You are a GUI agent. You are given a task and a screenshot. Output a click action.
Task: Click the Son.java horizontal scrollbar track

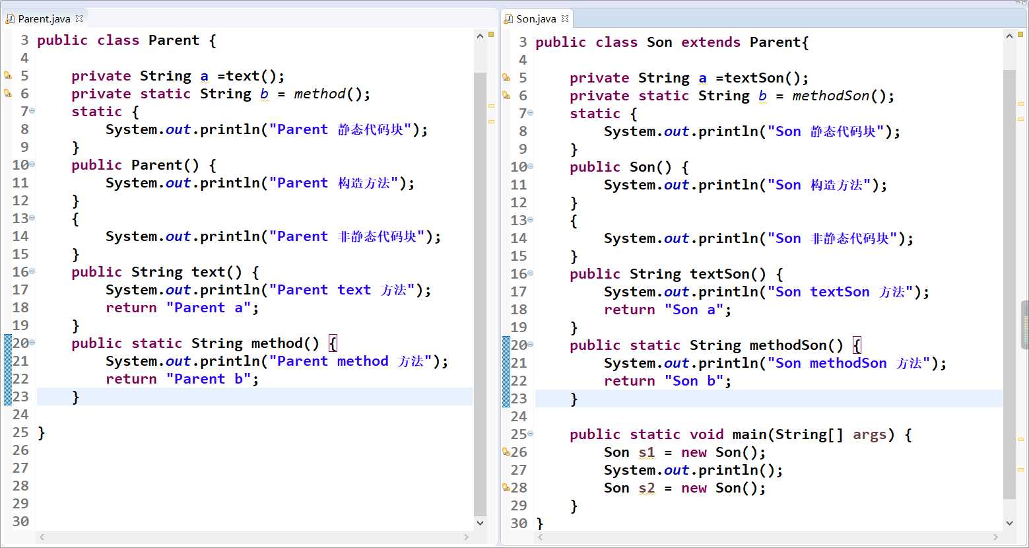click(768, 537)
